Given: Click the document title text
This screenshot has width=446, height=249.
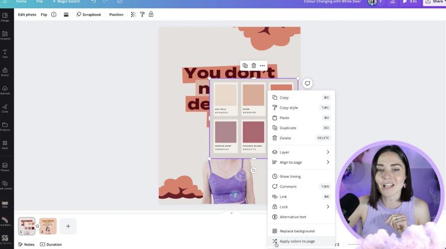Looking at the screenshot, I should click(x=332, y=2).
